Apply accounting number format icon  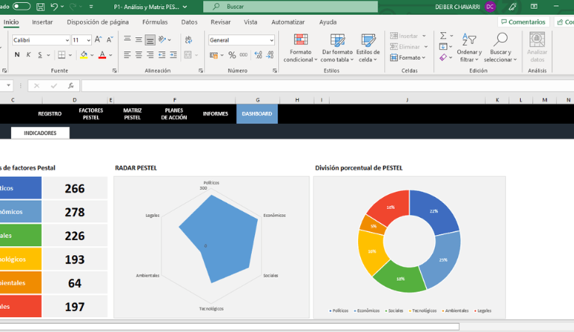[x=214, y=54]
